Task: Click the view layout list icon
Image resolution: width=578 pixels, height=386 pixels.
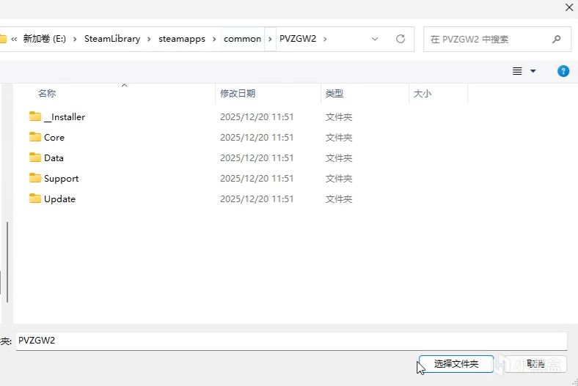Action: point(517,71)
